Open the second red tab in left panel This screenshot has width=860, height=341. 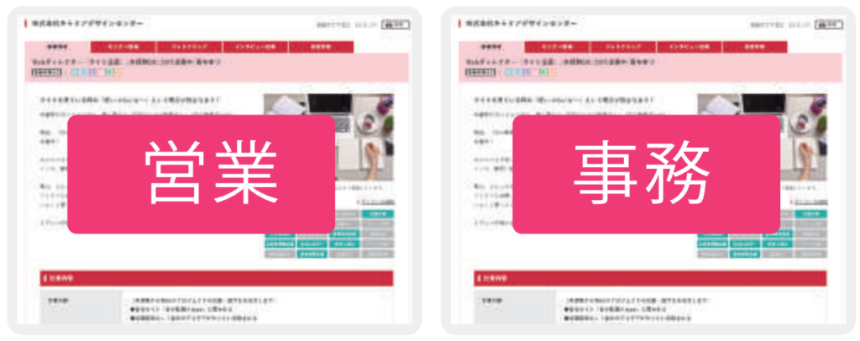tap(123, 47)
